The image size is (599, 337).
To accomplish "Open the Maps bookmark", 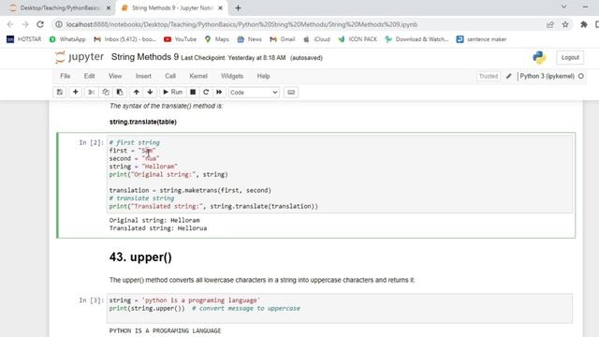I will (216, 39).
